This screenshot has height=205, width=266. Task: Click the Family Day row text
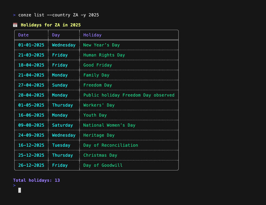point(96,75)
